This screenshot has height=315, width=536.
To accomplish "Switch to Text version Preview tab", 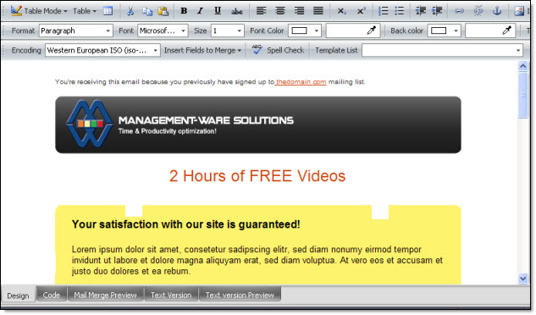I will (x=240, y=295).
